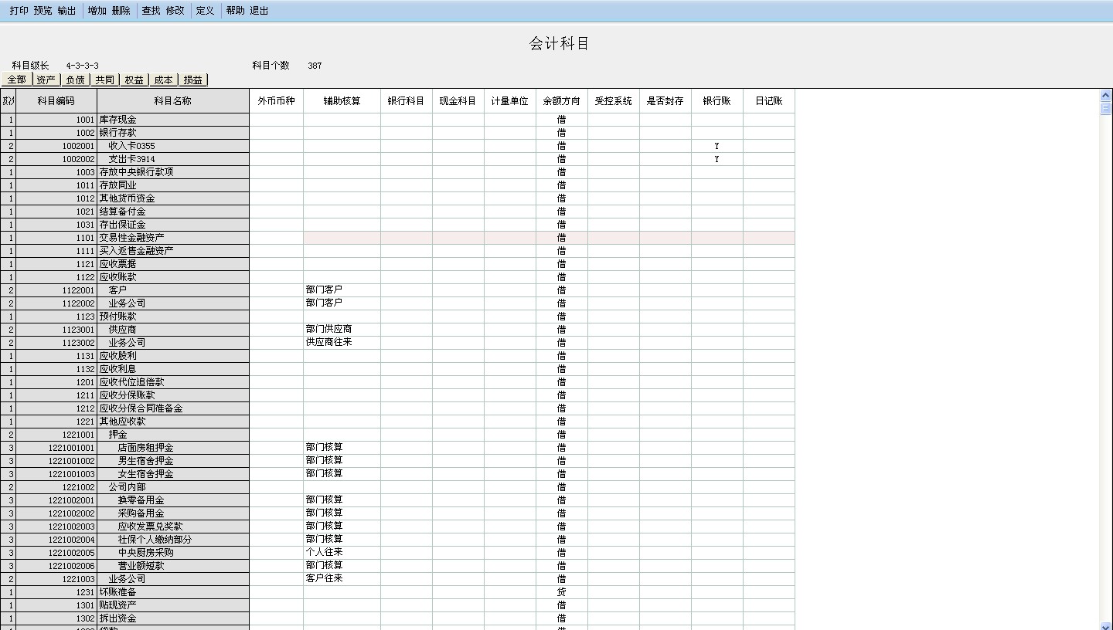Switch to the 损益 (Profit/Loss) tab
Image resolution: width=1113 pixels, height=630 pixels.
pyautogui.click(x=193, y=79)
